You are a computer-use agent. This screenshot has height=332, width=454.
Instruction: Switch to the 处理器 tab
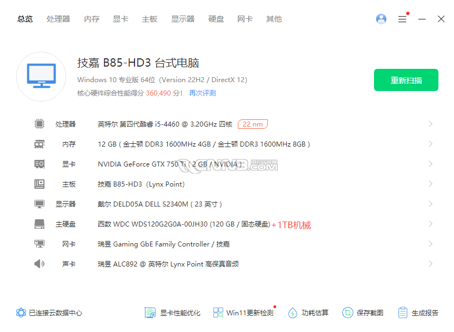58,19
